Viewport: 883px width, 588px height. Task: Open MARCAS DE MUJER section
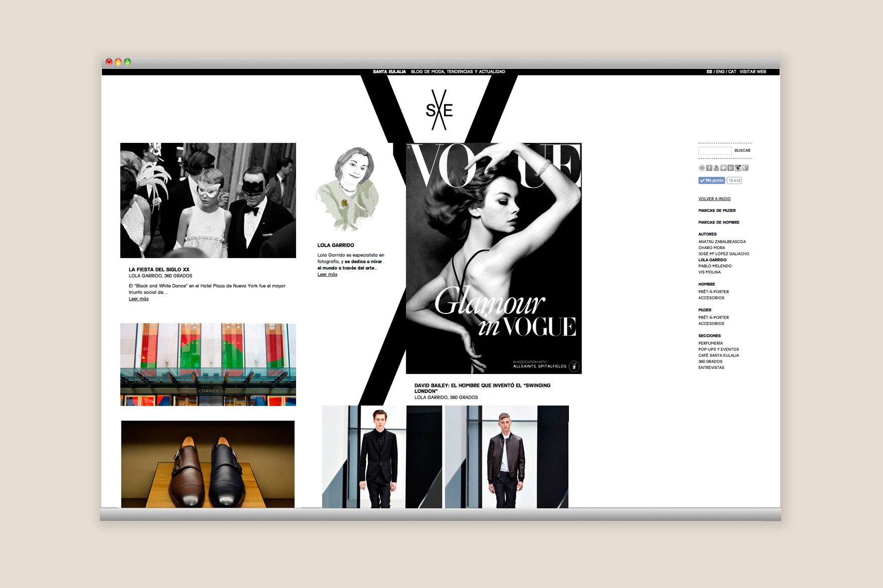click(x=717, y=211)
